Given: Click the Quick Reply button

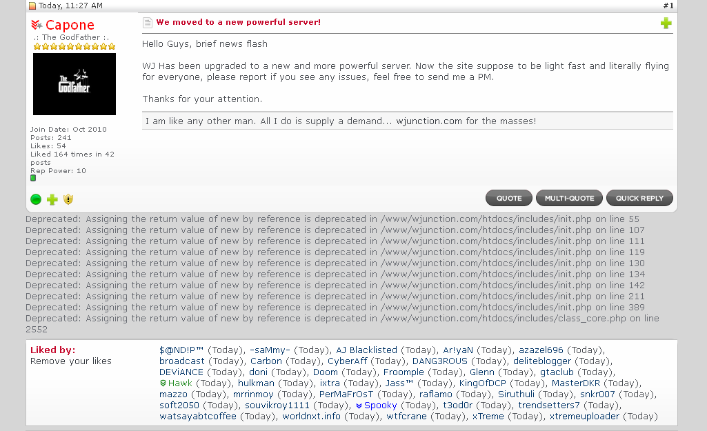Looking at the screenshot, I should point(639,198).
